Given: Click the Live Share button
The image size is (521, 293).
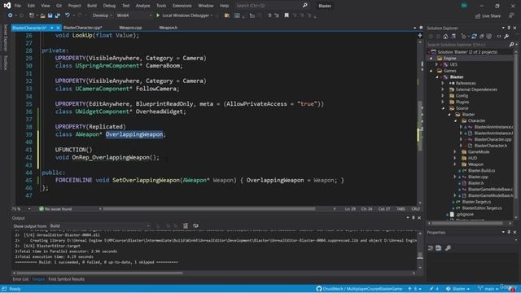Looking at the screenshot, I should point(488,16).
